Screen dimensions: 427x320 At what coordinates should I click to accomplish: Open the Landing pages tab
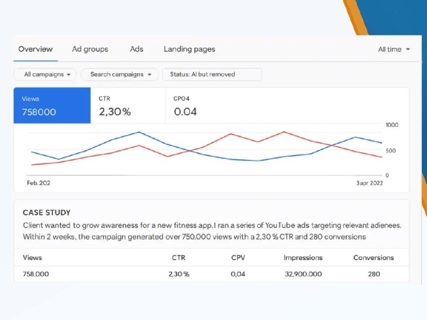click(189, 49)
